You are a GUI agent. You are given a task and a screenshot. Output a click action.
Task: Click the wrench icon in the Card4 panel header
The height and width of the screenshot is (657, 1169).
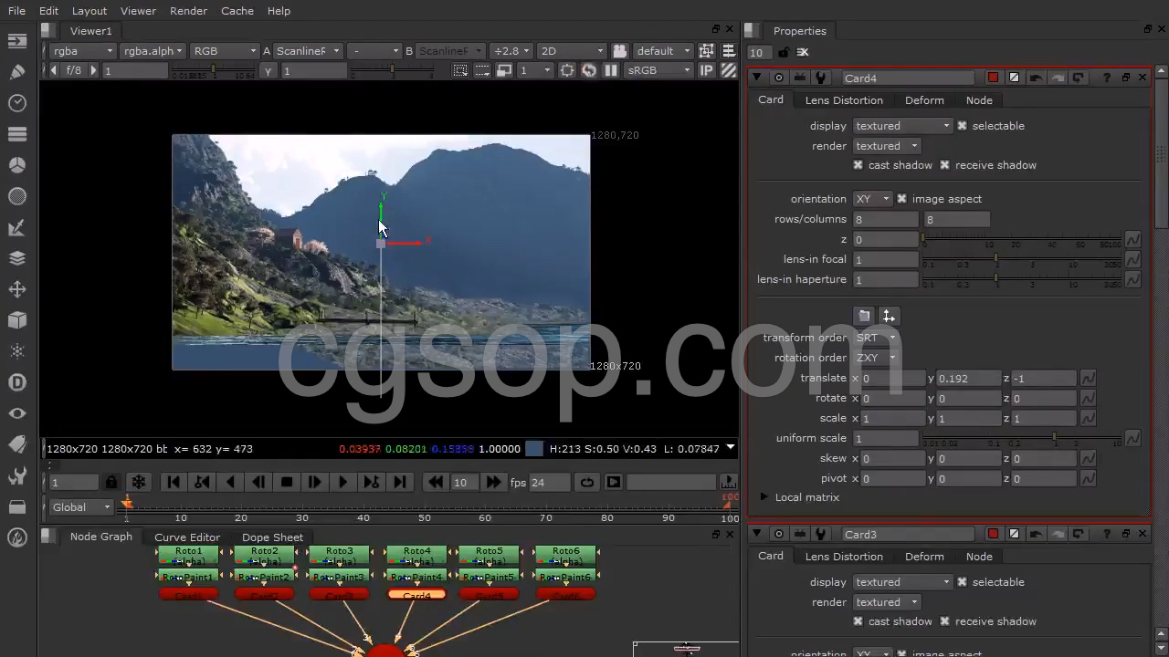[821, 78]
